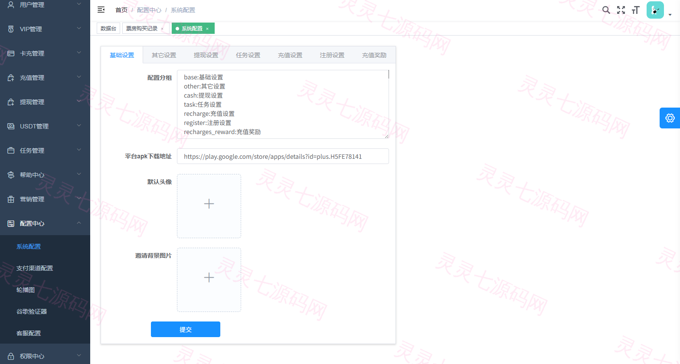680x364 pixels.
Task: Open the blue settings gear panel
Action: tap(670, 118)
